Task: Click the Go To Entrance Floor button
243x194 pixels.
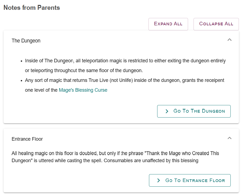Action: point(190,180)
